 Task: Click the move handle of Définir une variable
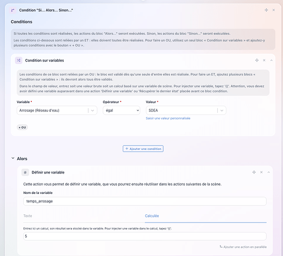[x=254, y=172]
